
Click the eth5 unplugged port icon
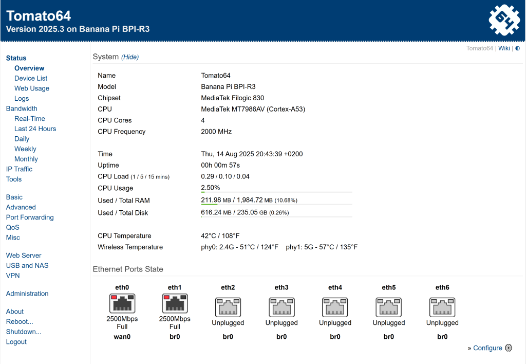[x=389, y=307]
